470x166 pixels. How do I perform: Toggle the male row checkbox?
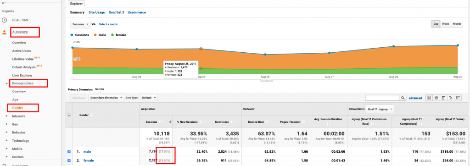(69, 152)
